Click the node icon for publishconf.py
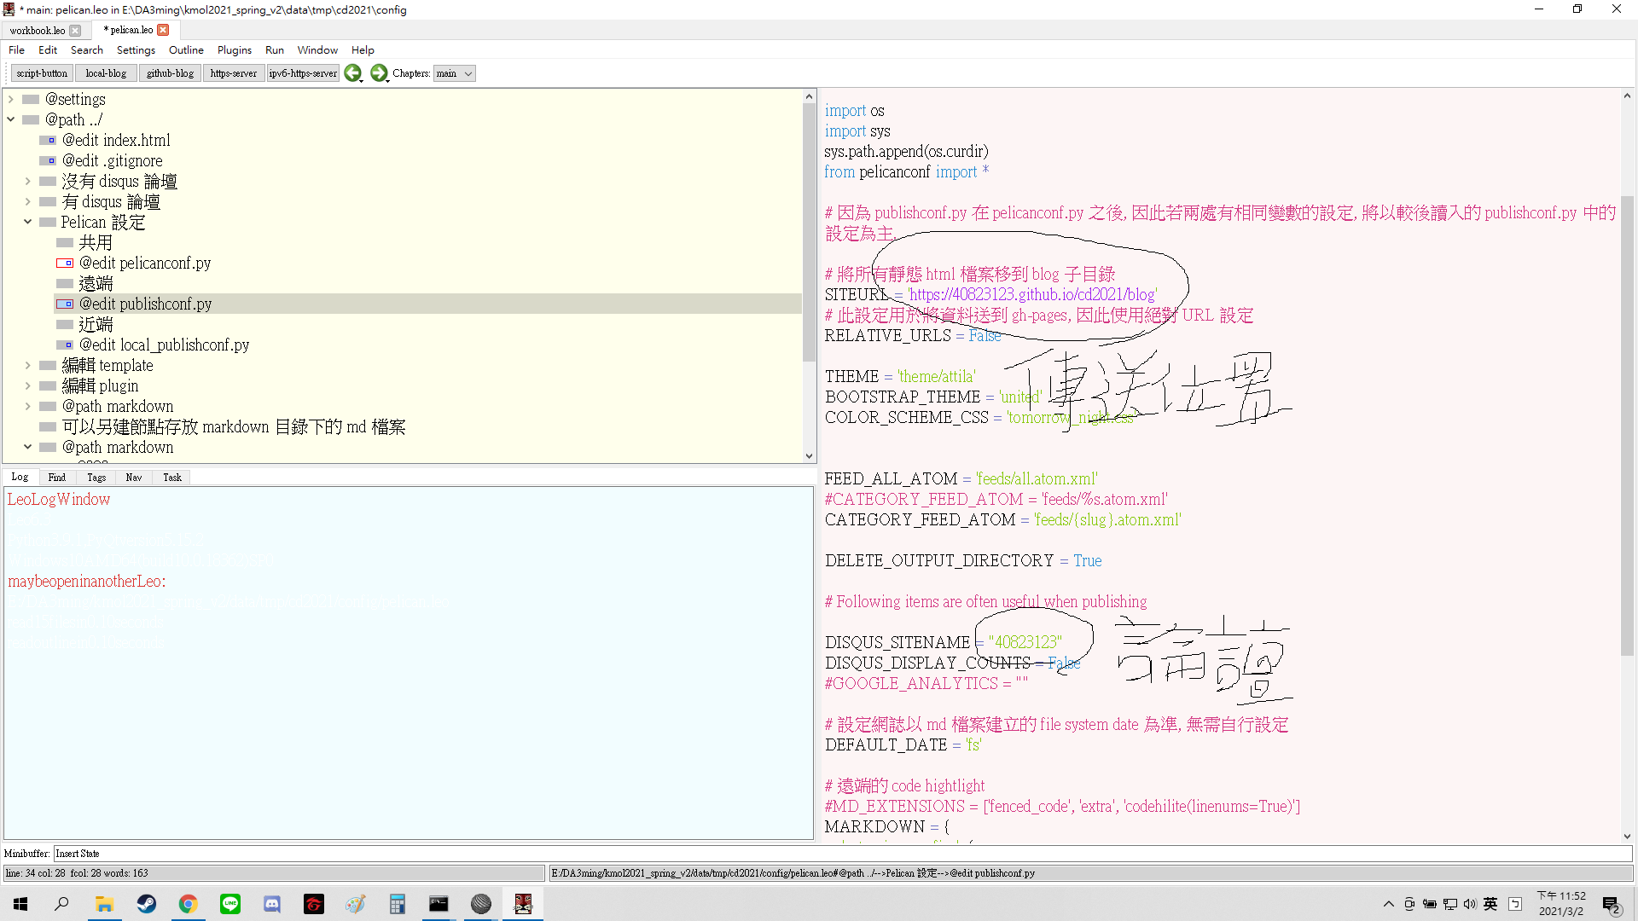Image resolution: width=1638 pixels, height=921 pixels. (65, 304)
